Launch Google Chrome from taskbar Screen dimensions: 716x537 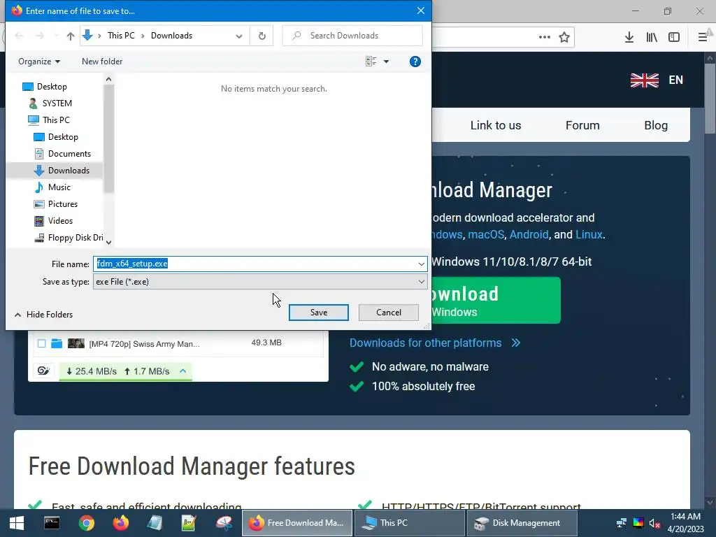[86, 523]
